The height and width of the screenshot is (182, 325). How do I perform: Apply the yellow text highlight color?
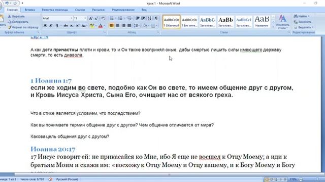[92, 26]
